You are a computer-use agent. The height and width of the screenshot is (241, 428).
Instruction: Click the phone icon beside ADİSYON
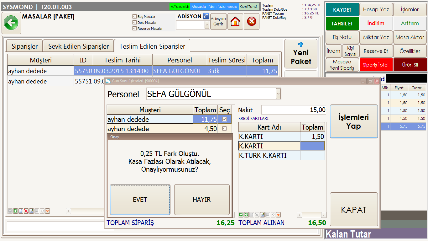pyautogui.click(x=206, y=16)
